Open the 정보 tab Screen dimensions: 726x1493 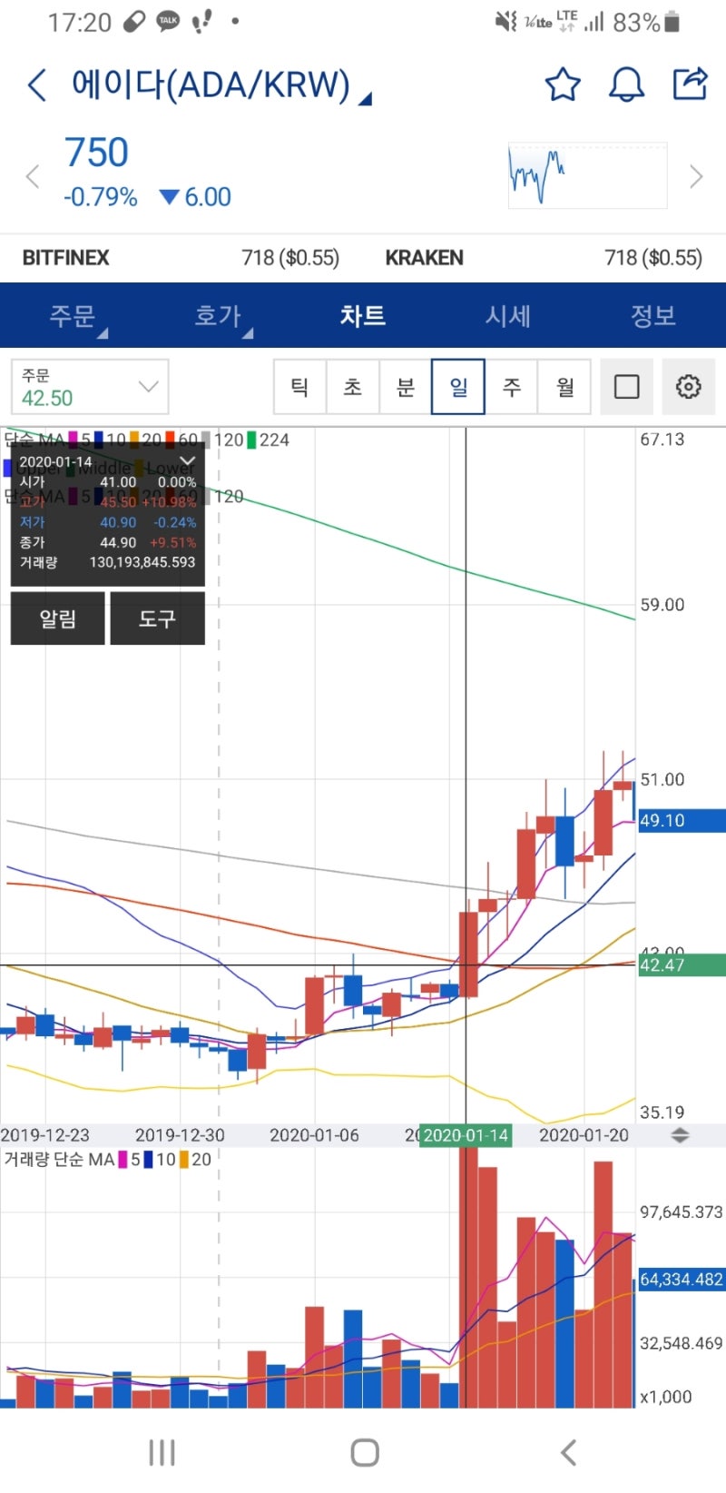[x=653, y=316]
